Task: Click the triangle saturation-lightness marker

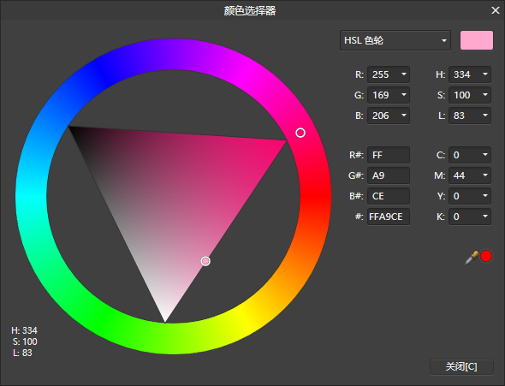Action: click(x=205, y=261)
